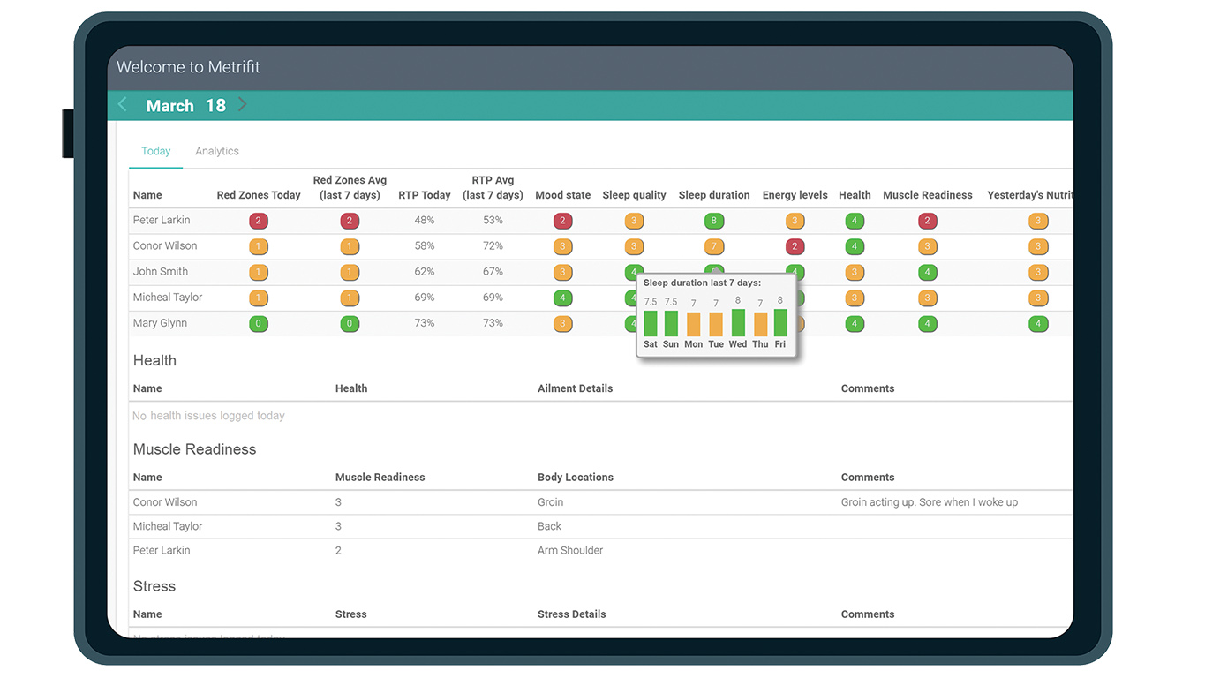Sort by Muscle Readiness top column header
This screenshot has height=678, width=1205.
(x=927, y=195)
